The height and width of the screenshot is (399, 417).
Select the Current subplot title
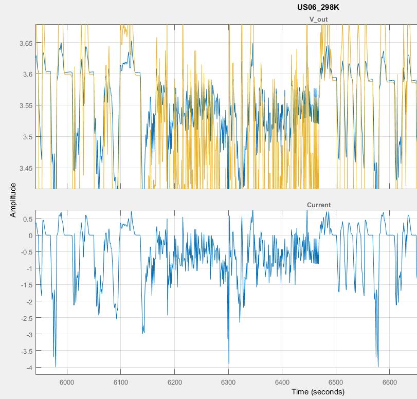pyautogui.click(x=319, y=205)
